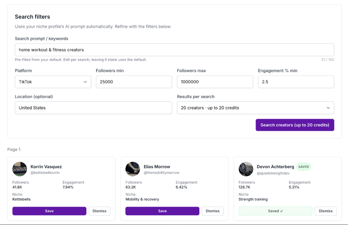Click the search prompt keywords field
The height and width of the screenshot is (225, 348).
[174, 49]
